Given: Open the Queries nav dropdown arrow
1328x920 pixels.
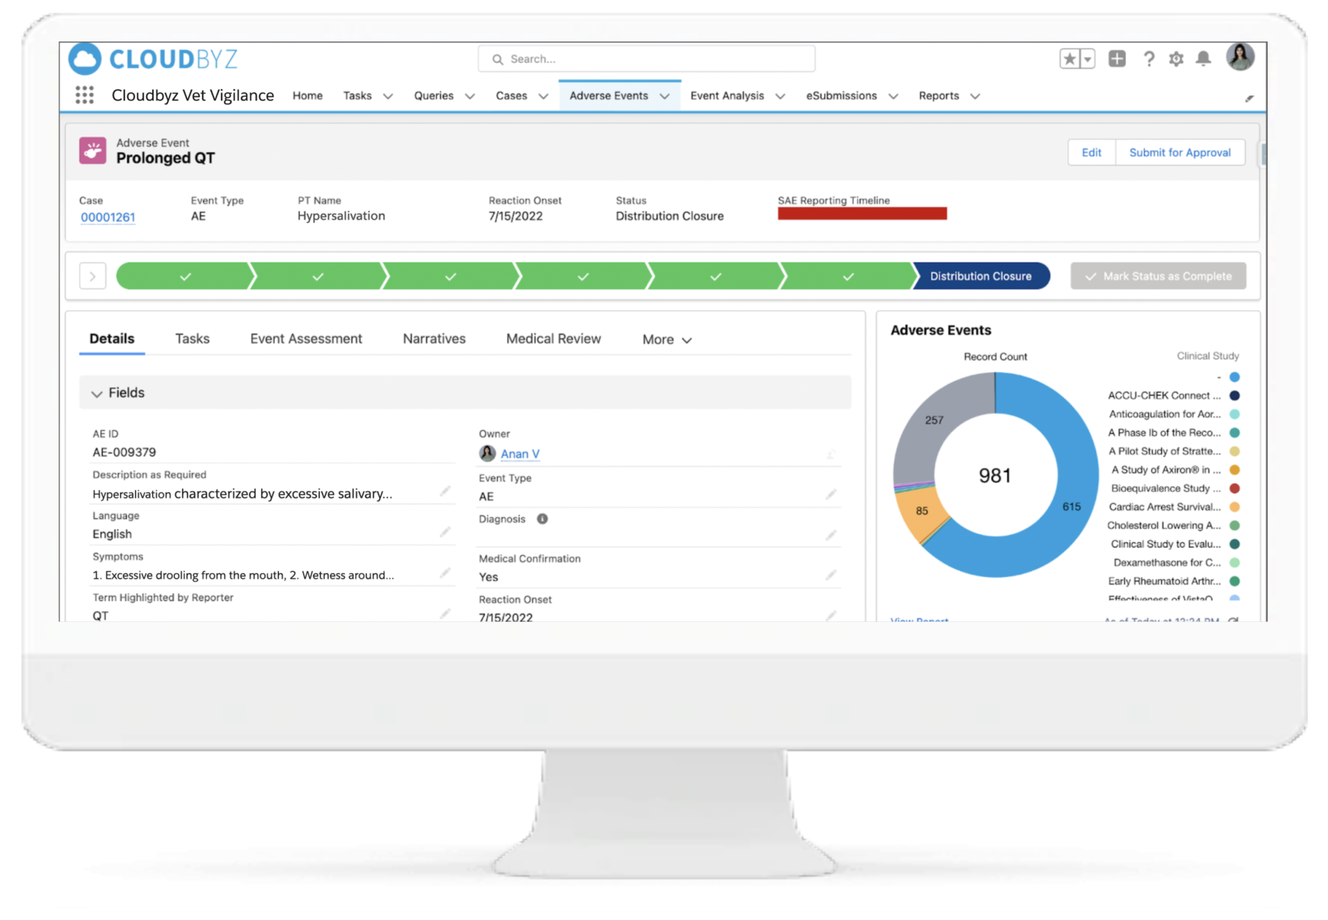Looking at the screenshot, I should 470,96.
